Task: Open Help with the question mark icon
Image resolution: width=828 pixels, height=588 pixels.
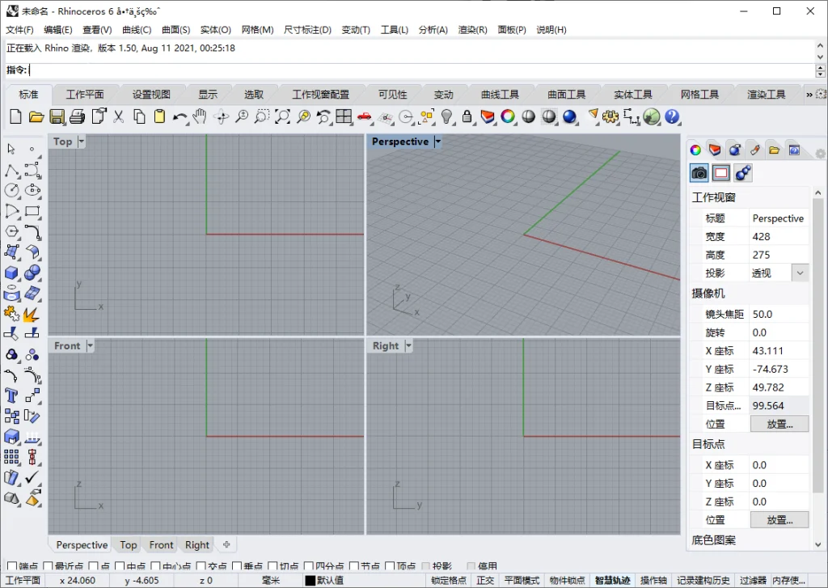Action: coord(672,116)
